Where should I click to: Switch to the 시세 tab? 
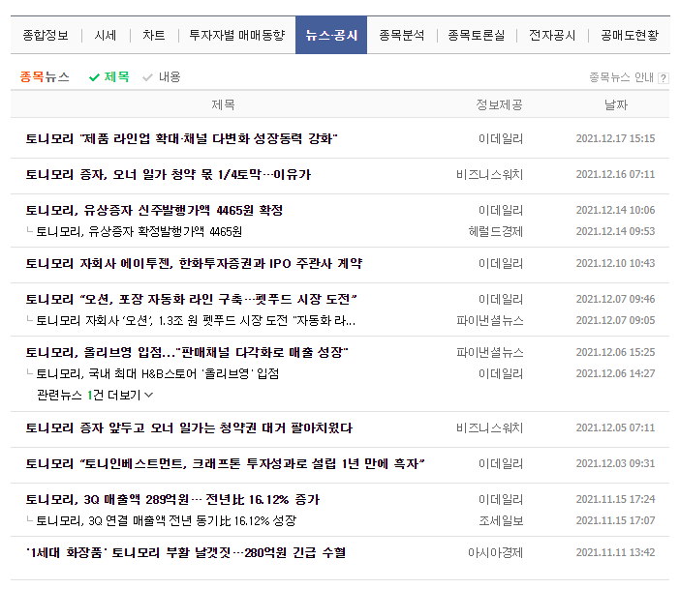coord(106,35)
